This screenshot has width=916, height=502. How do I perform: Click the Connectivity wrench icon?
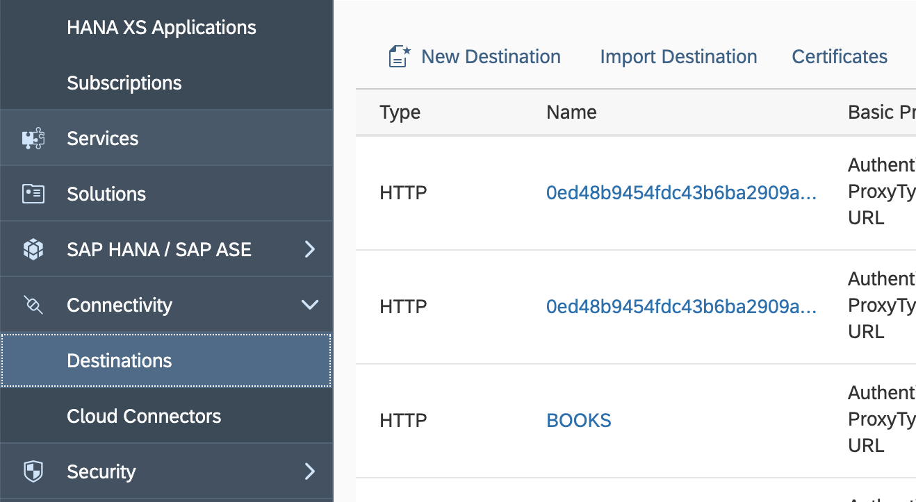coord(35,304)
